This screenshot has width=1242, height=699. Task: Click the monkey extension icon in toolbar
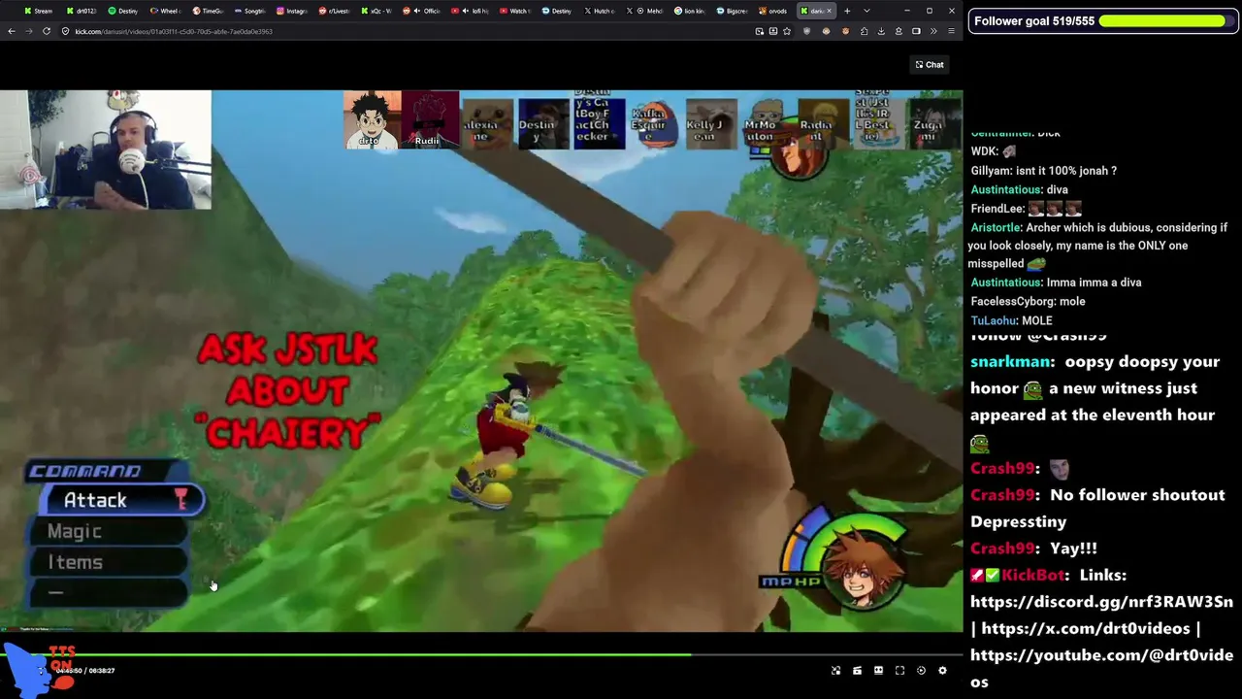(x=827, y=31)
